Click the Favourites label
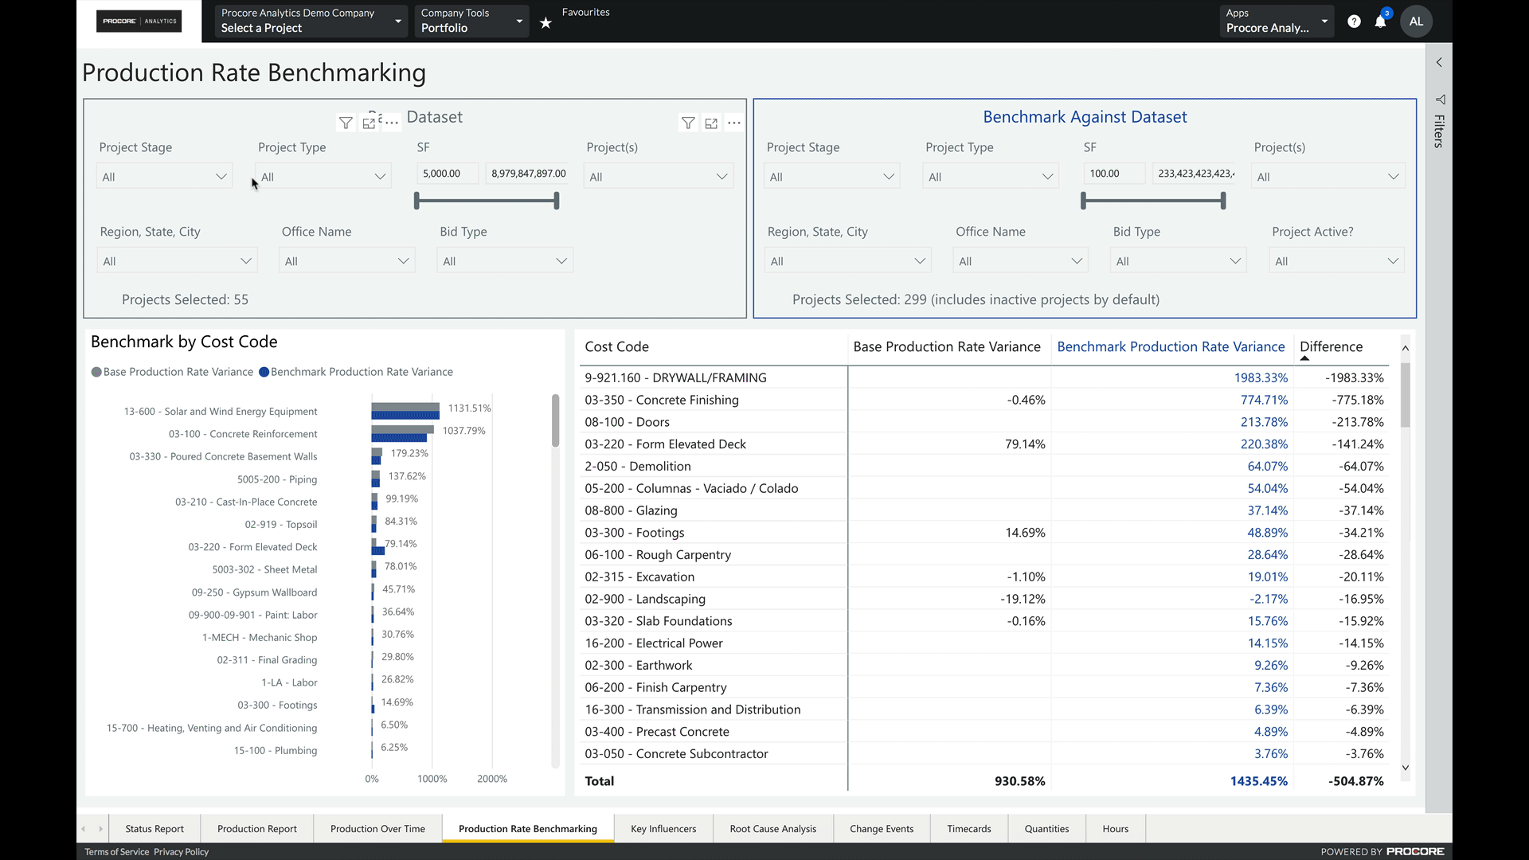Image resolution: width=1529 pixels, height=860 pixels. pyautogui.click(x=586, y=12)
